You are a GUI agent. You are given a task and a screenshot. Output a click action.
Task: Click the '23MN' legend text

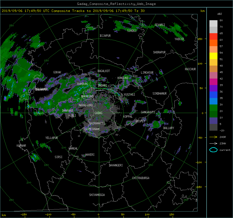(223, 143)
